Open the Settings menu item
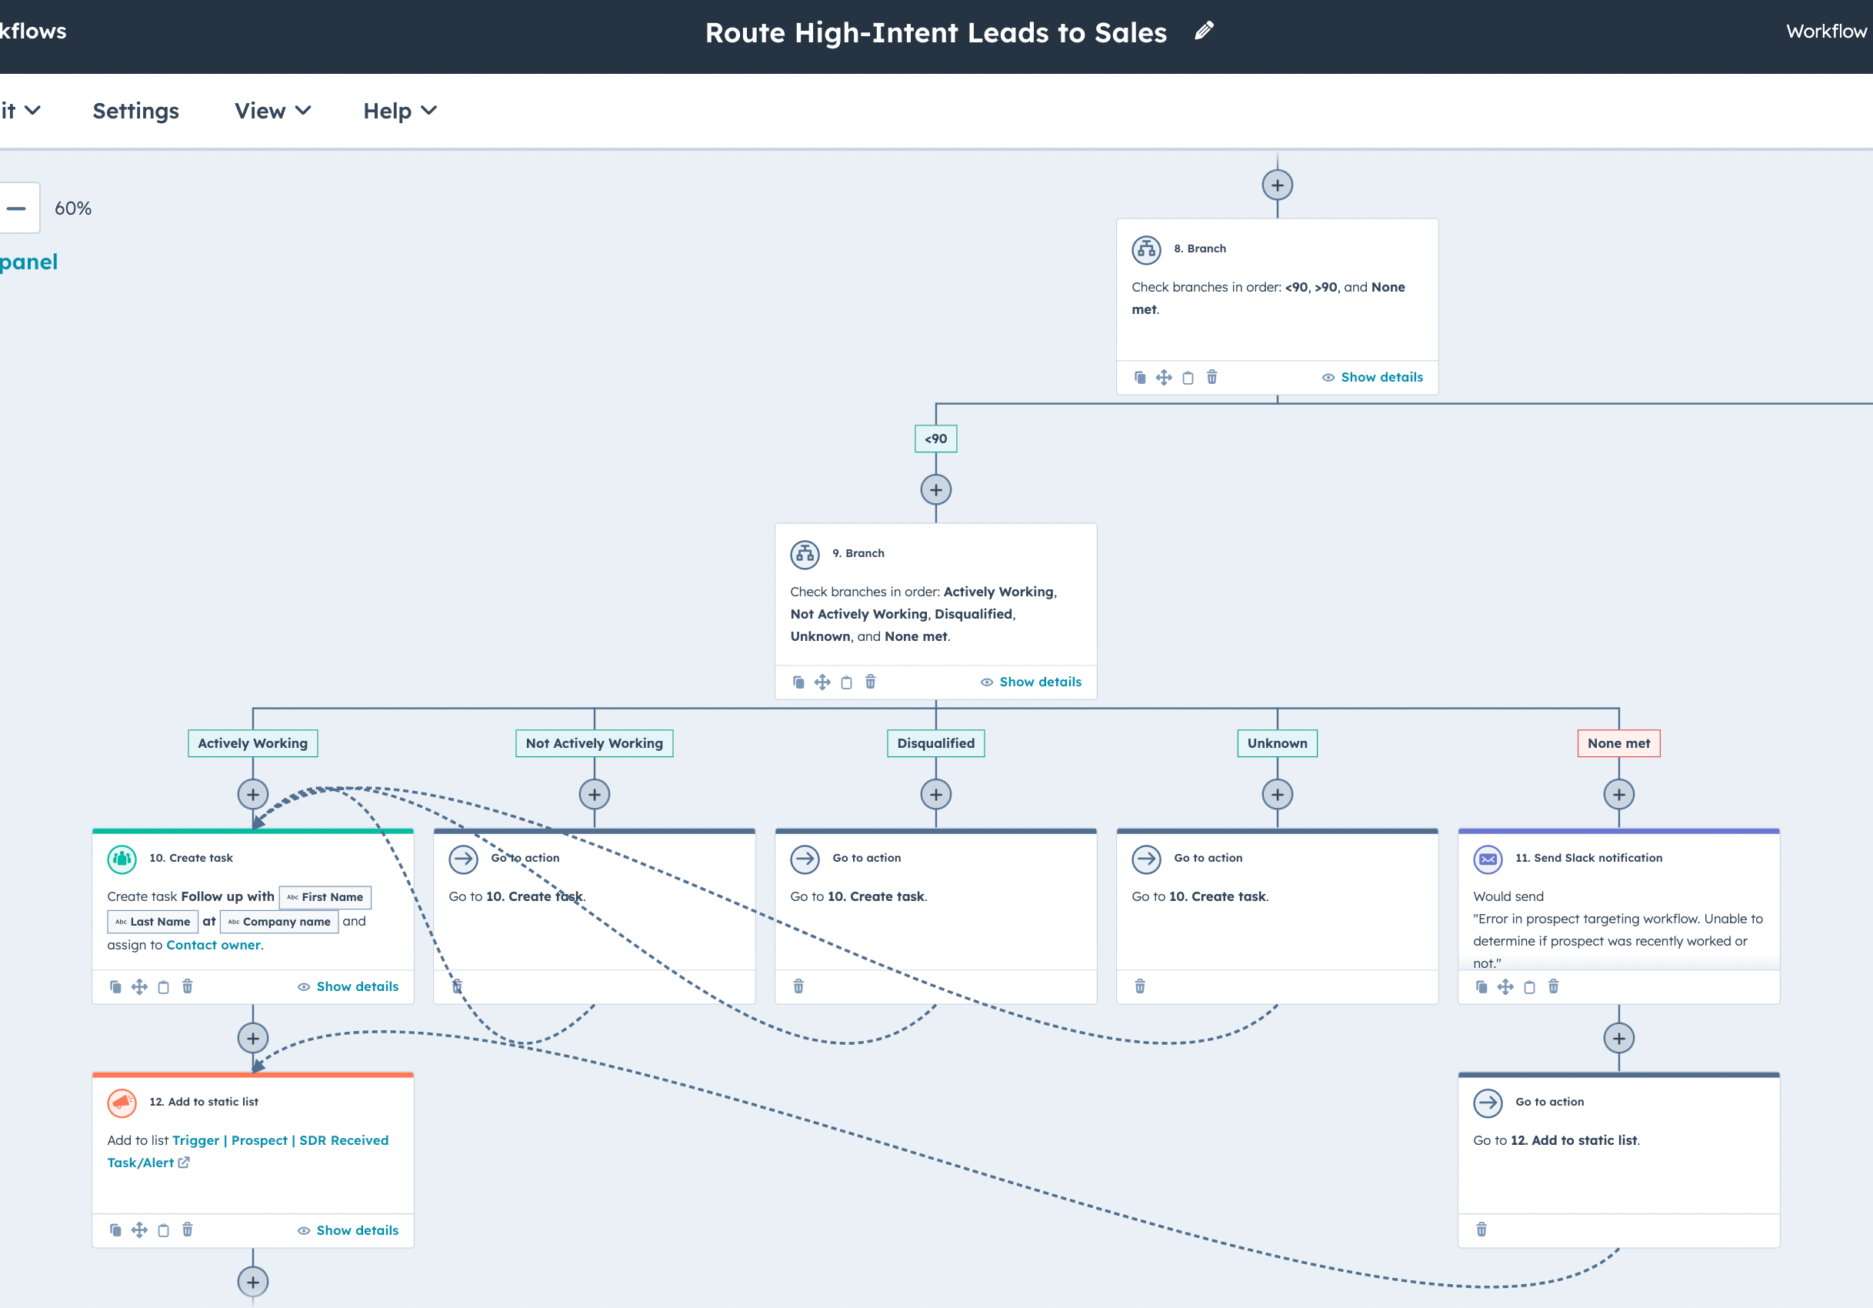The height and width of the screenshot is (1308, 1873). click(x=135, y=111)
